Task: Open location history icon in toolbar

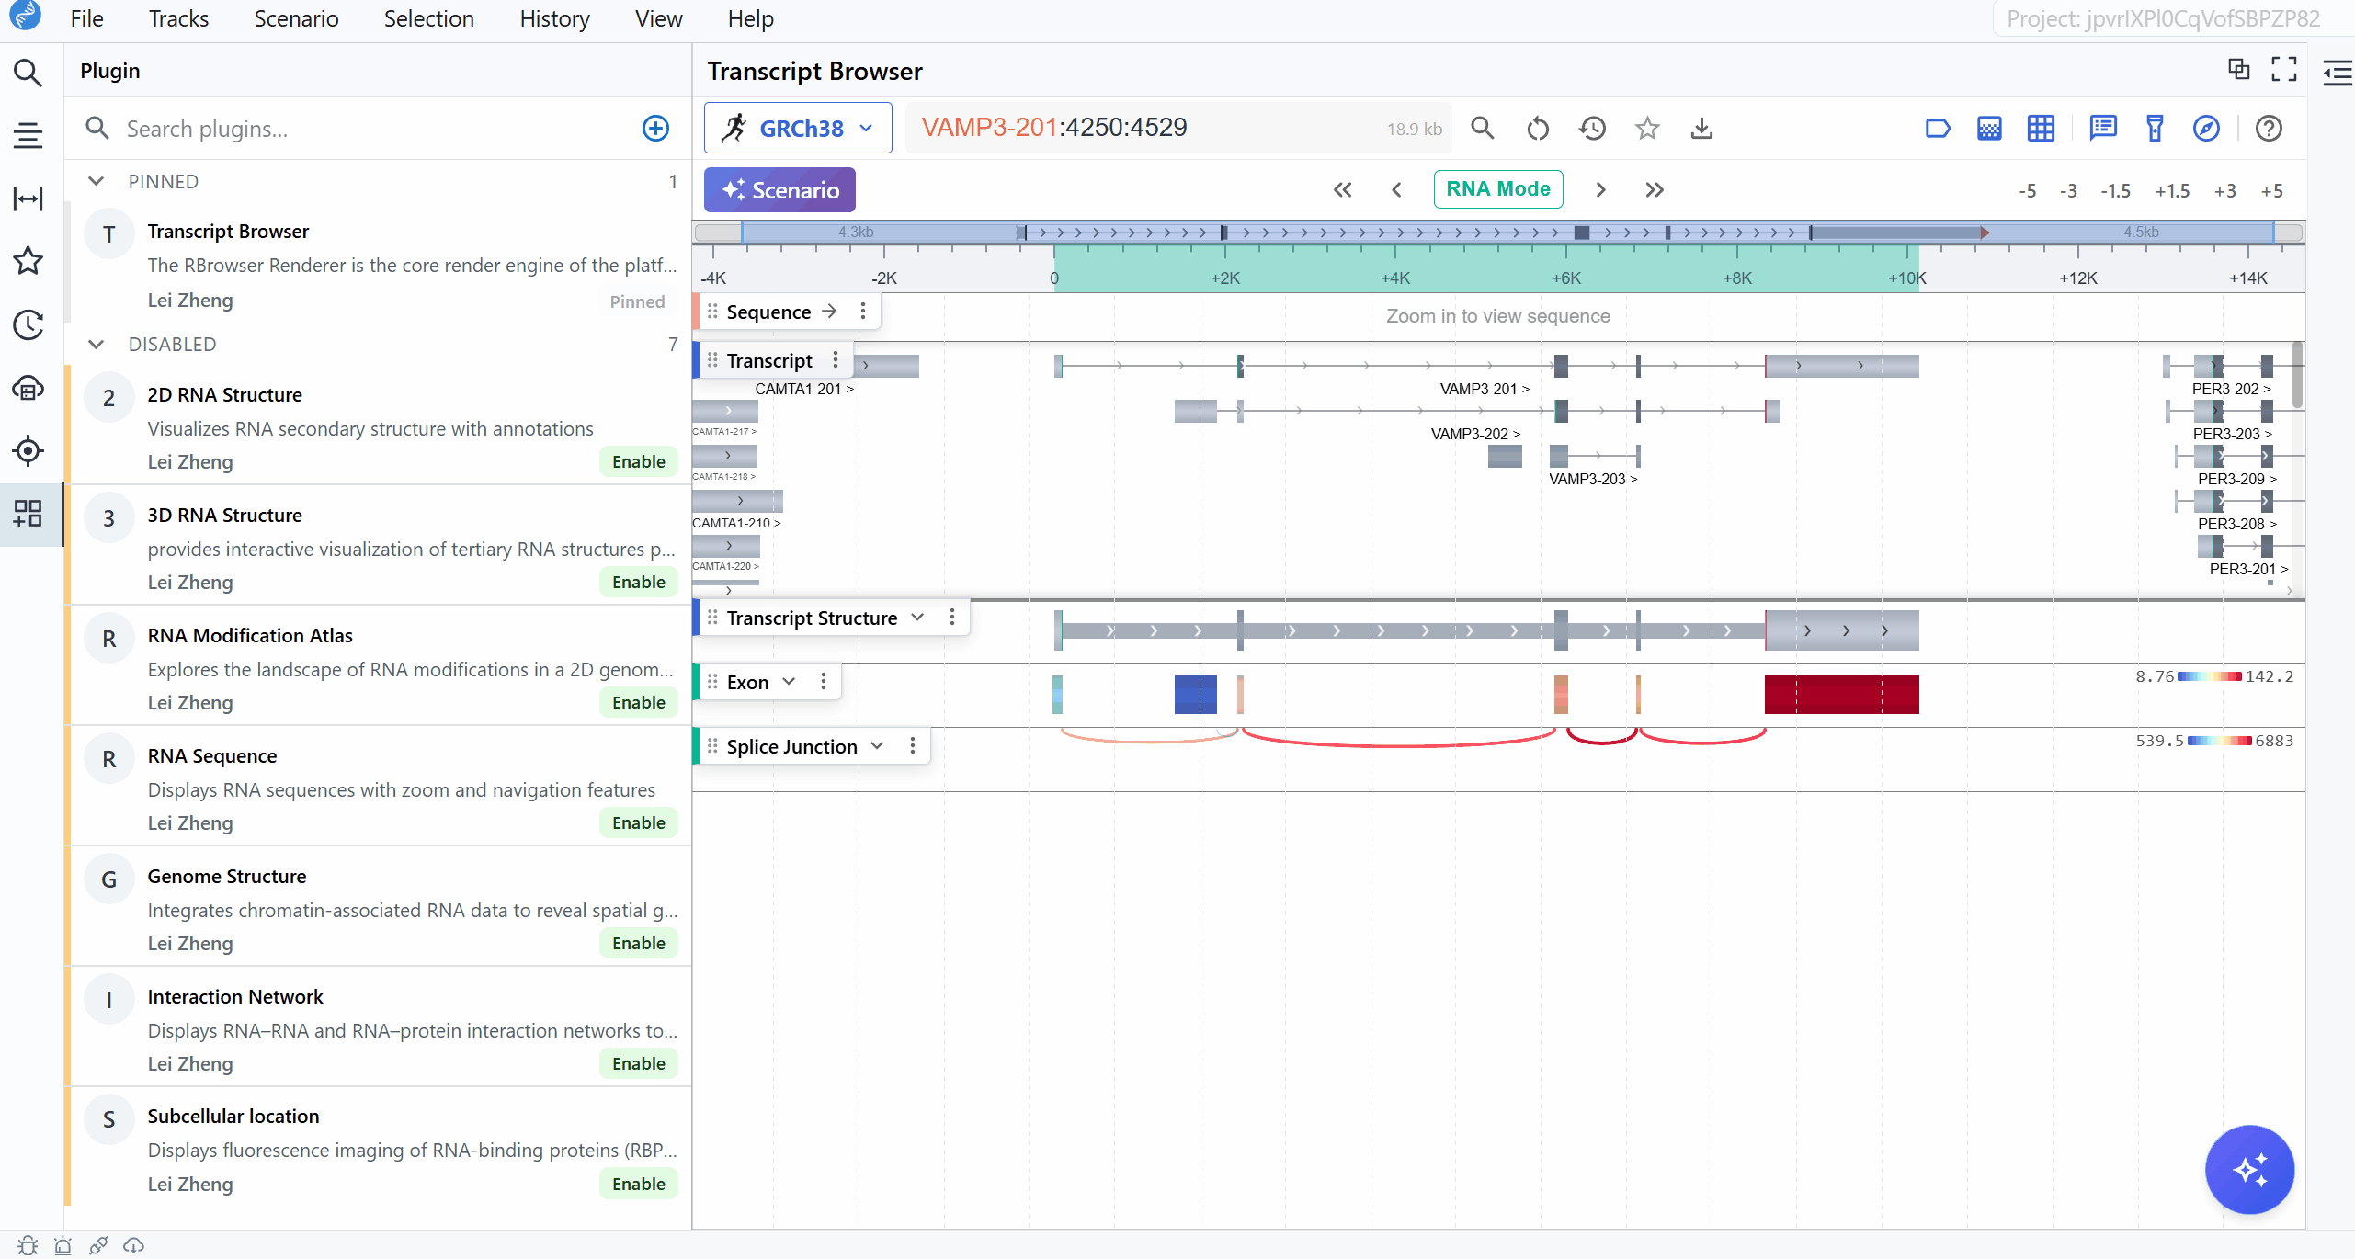Action: pos(1592,129)
